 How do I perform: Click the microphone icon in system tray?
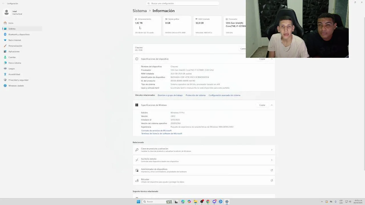tap(336, 202)
